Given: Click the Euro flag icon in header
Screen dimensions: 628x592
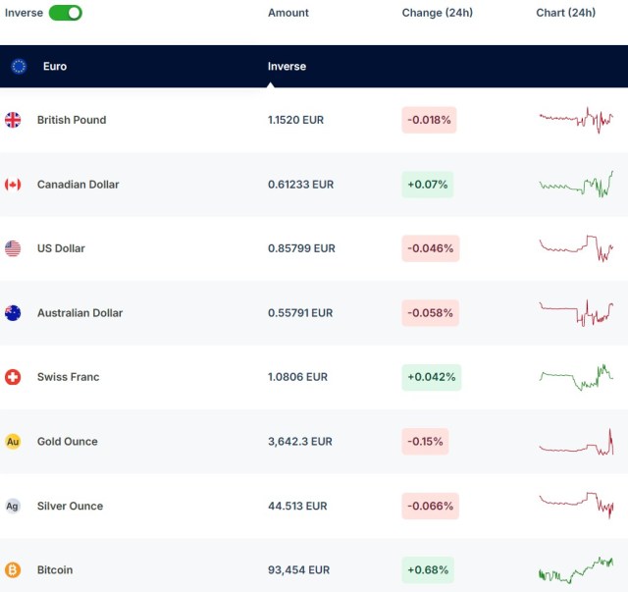Looking at the screenshot, I should [19, 67].
